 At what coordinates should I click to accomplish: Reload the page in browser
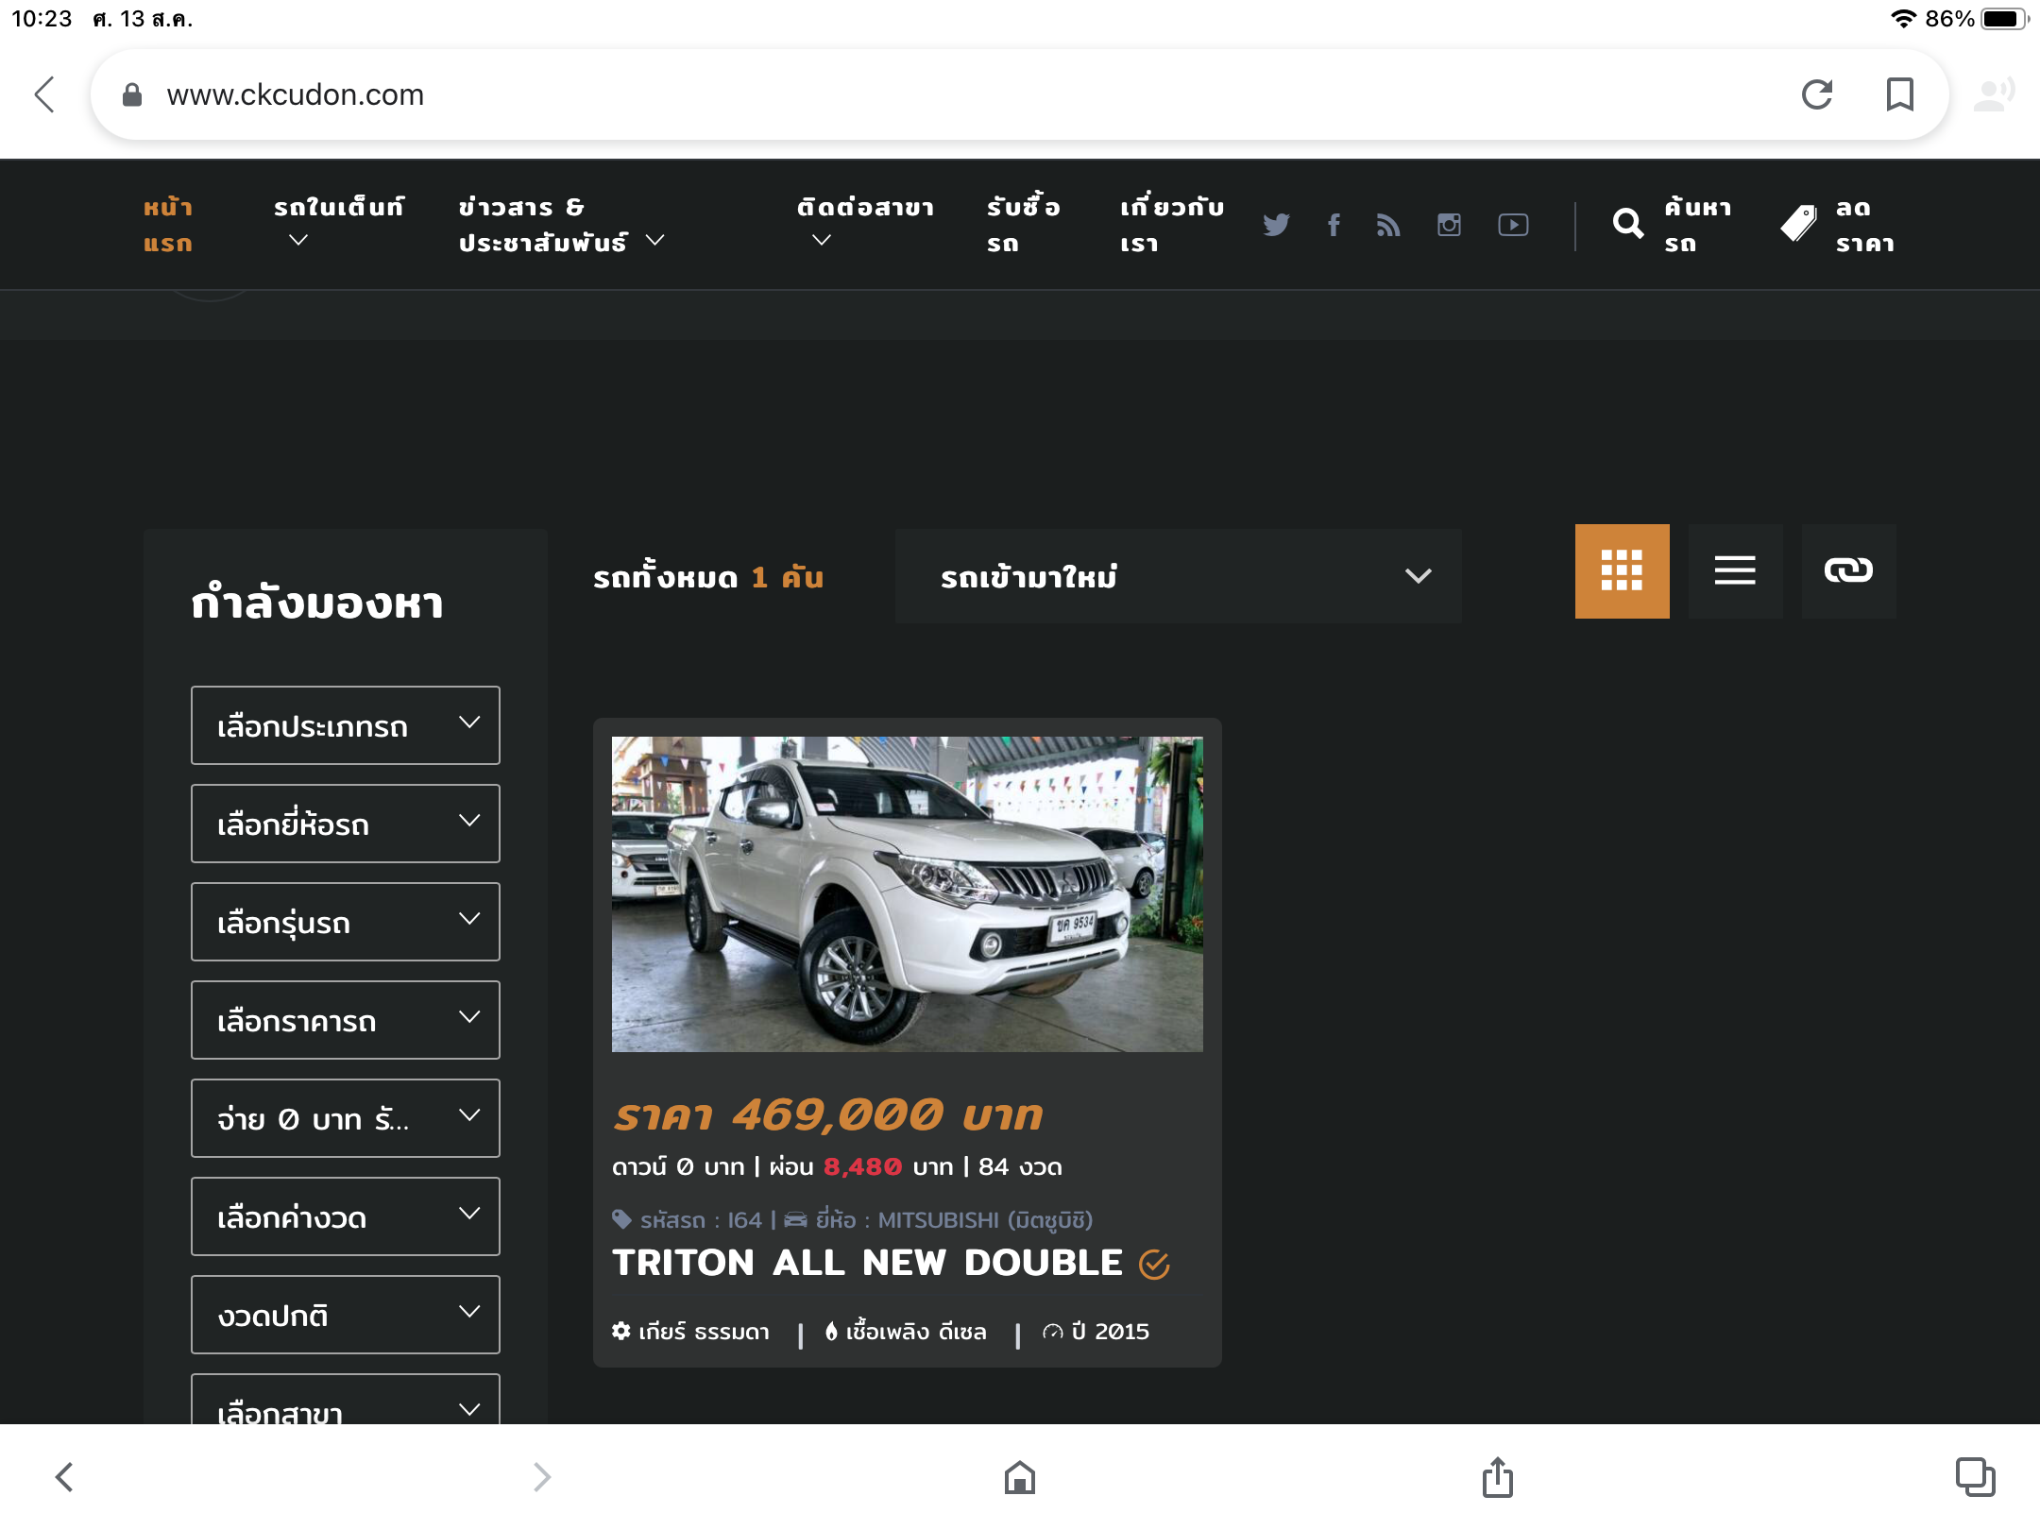click(1817, 94)
